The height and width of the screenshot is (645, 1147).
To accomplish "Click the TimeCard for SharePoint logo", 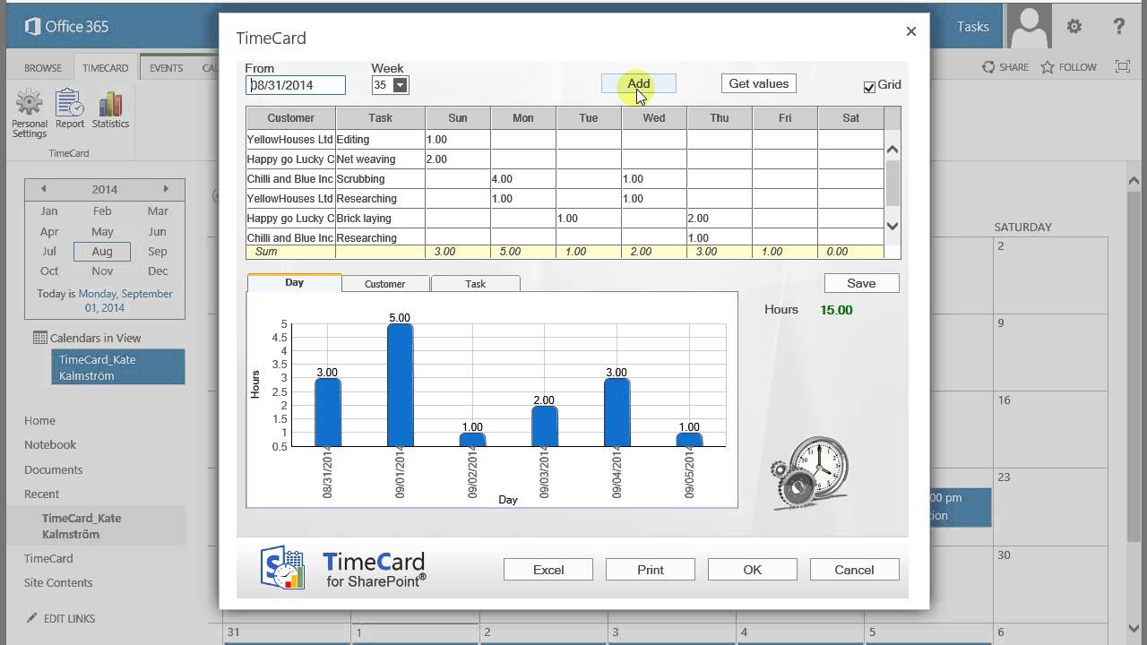I will tap(343, 569).
